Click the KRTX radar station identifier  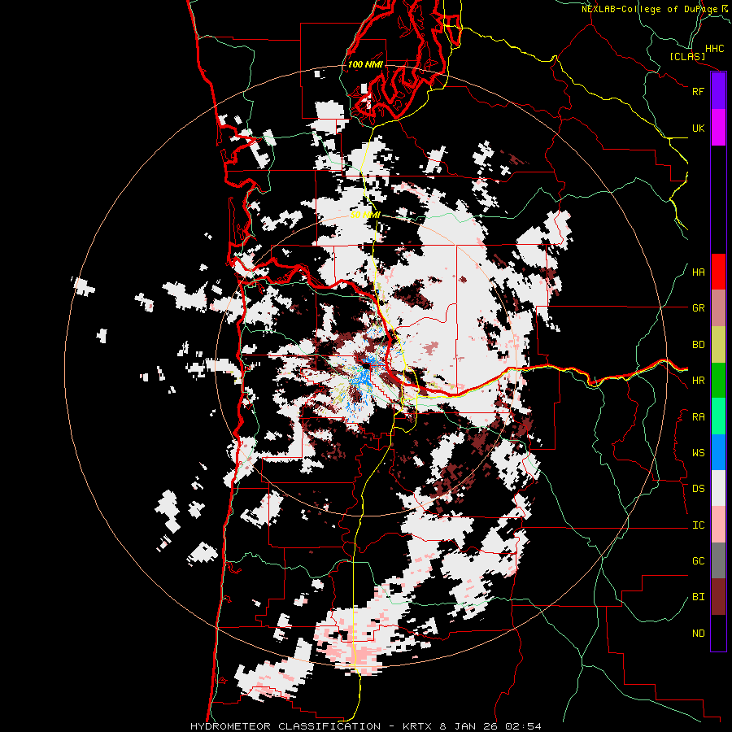coord(417,726)
